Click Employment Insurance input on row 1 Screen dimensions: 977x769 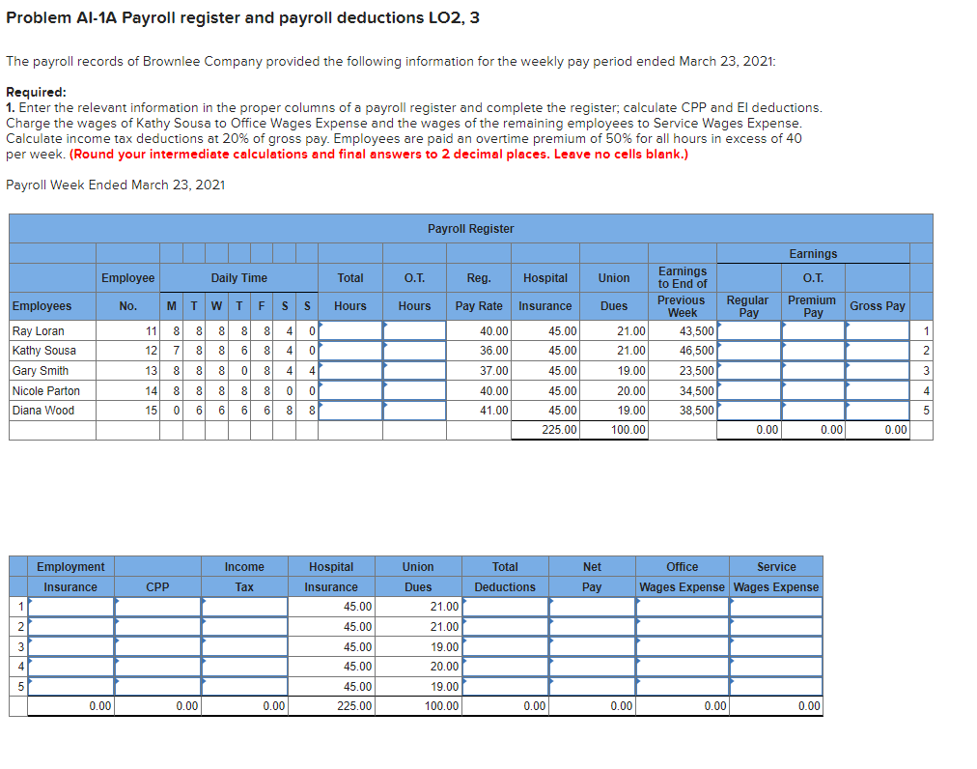(x=68, y=606)
